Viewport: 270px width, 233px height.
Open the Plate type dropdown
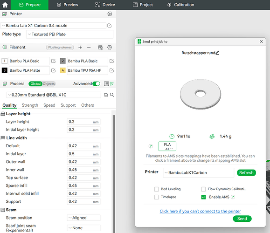tap(70, 34)
